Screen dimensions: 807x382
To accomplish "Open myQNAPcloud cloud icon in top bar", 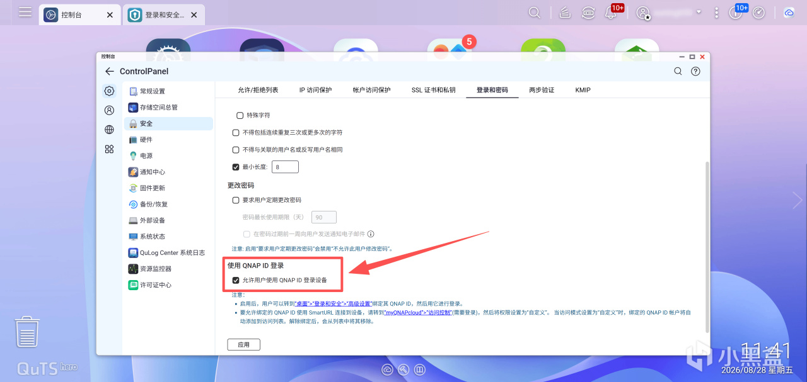I will 789,13.
